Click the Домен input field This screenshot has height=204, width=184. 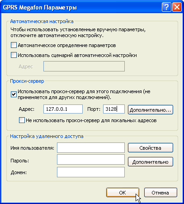click(x=91, y=172)
